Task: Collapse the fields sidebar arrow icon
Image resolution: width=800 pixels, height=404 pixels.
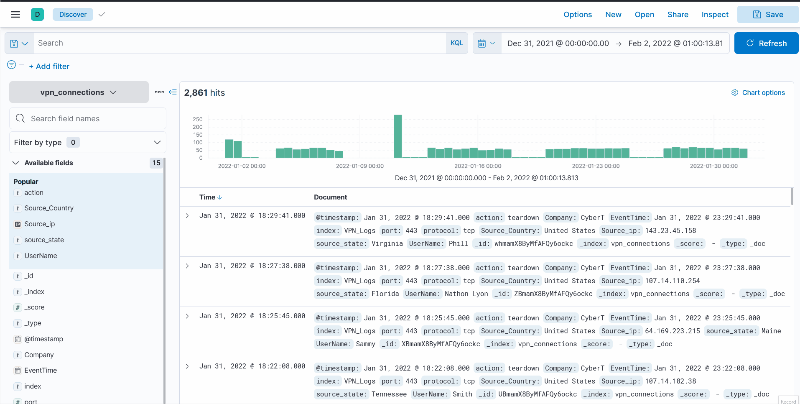Action: [173, 92]
